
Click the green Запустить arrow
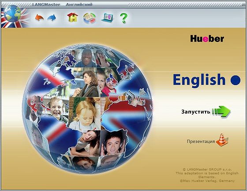(x=221, y=112)
